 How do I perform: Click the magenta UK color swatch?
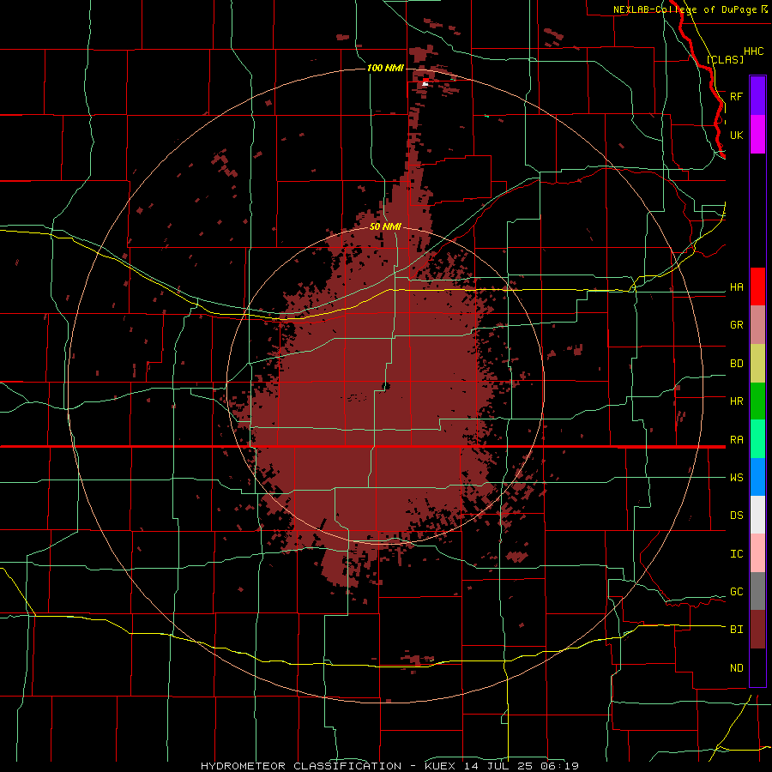757,135
